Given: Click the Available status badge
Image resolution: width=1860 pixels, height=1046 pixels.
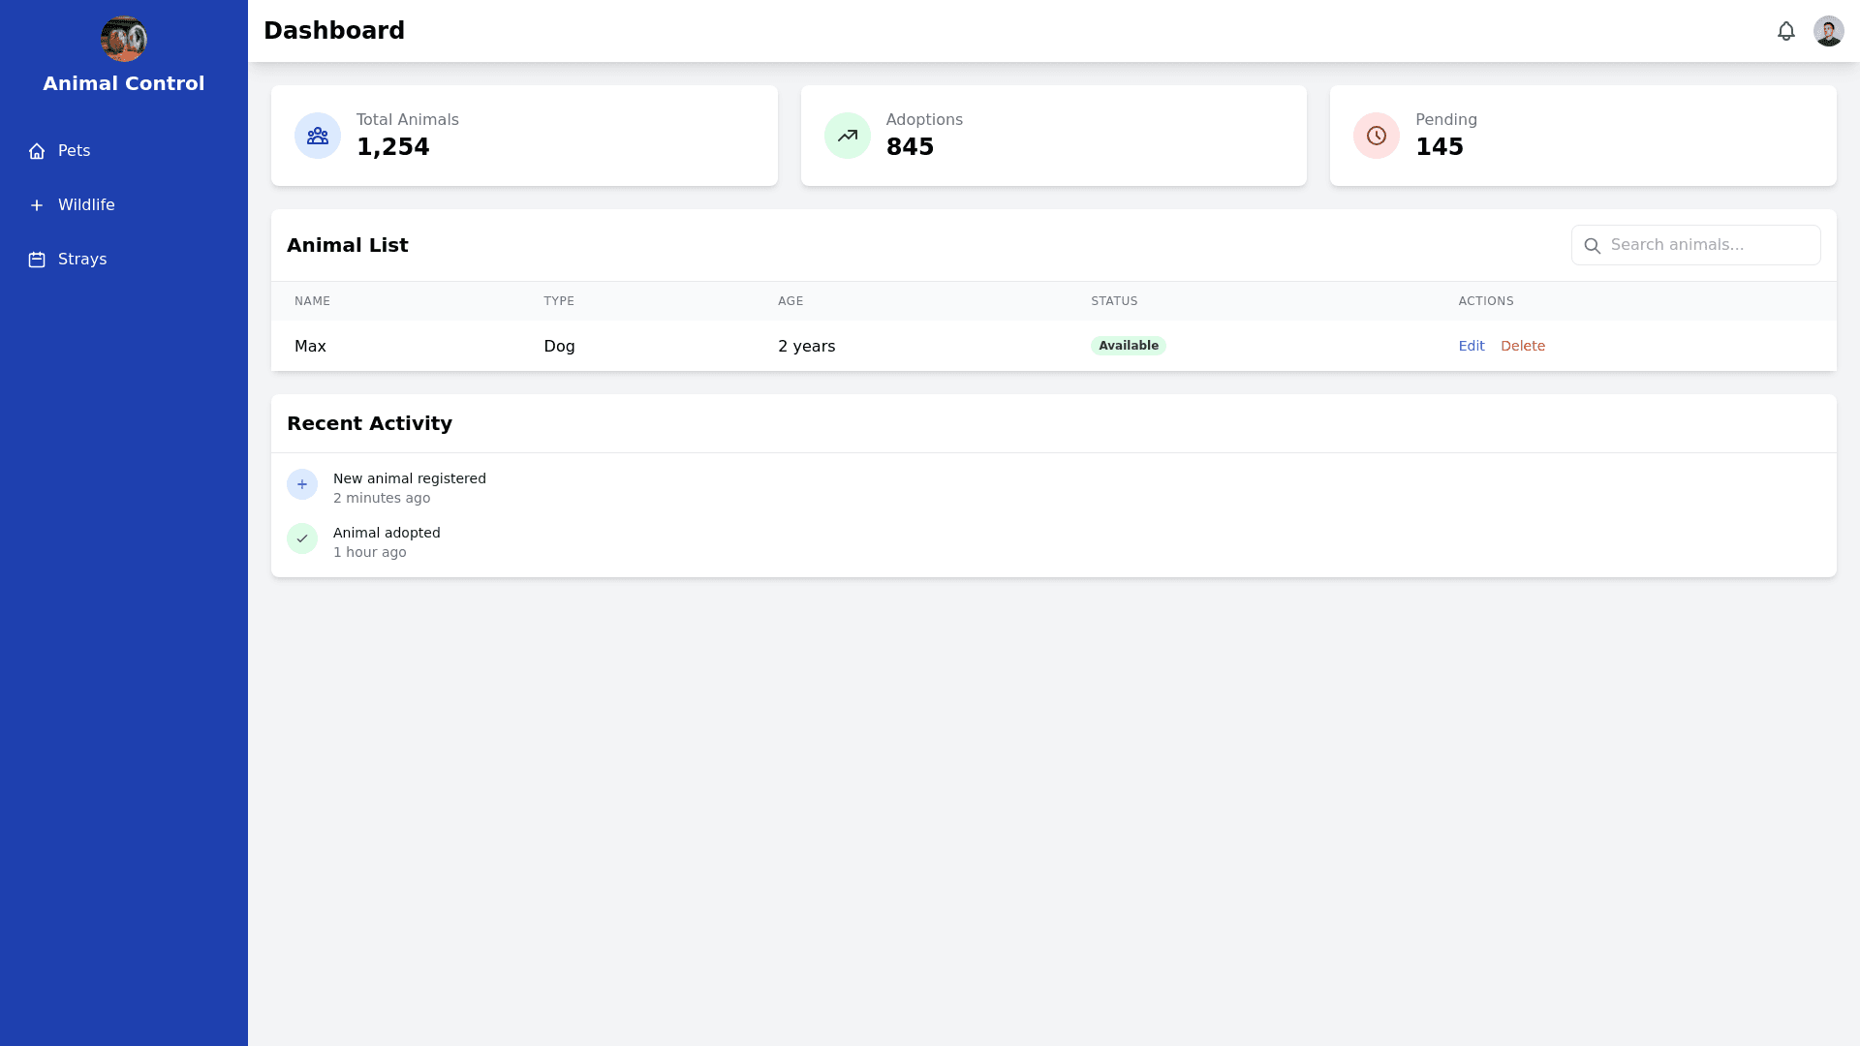Looking at the screenshot, I should click(x=1128, y=346).
